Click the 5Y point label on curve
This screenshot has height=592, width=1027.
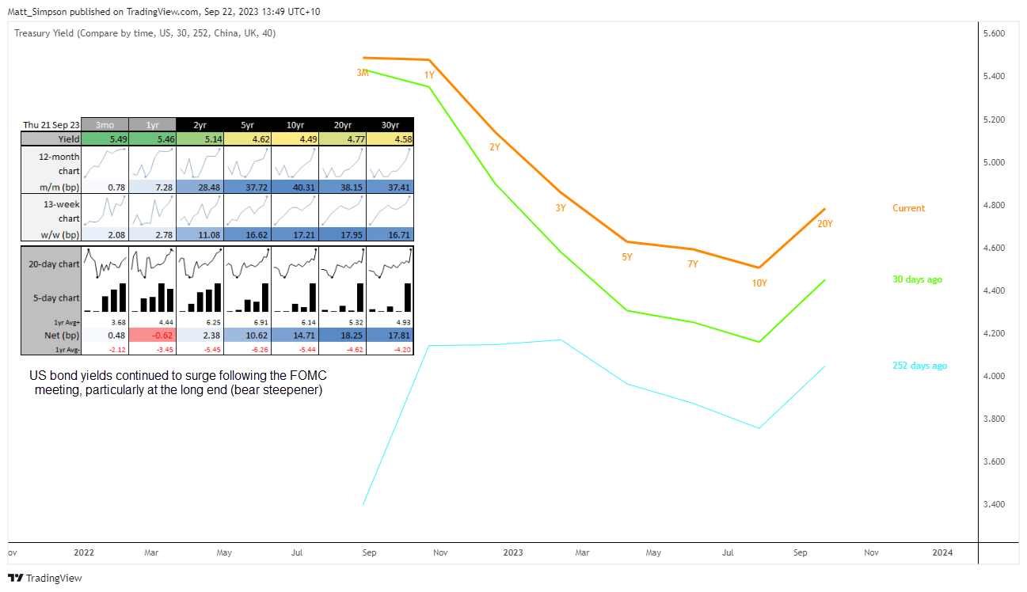pos(627,257)
